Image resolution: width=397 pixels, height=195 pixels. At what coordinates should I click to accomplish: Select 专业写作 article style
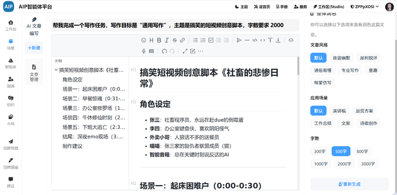pos(350,70)
